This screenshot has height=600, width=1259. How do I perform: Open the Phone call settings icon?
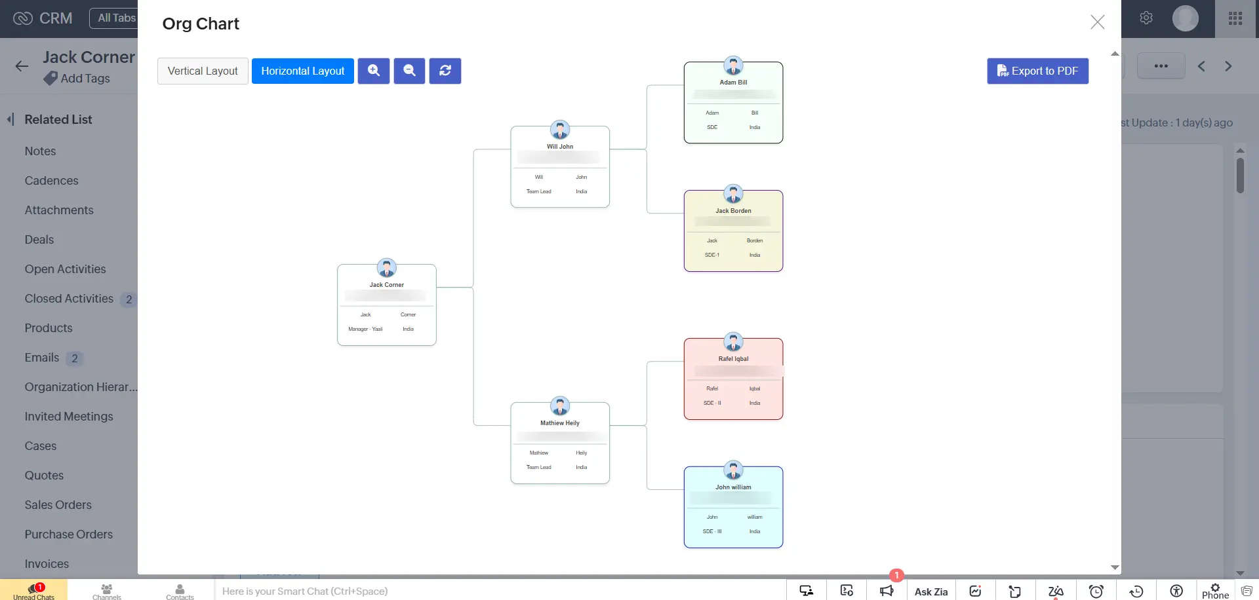pyautogui.click(x=1214, y=588)
